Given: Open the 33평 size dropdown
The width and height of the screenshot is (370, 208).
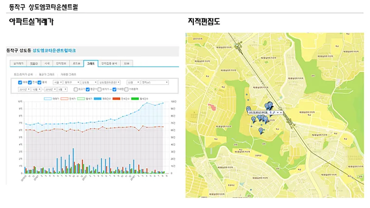Looking at the screenshot, I should click(x=133, y=83).
